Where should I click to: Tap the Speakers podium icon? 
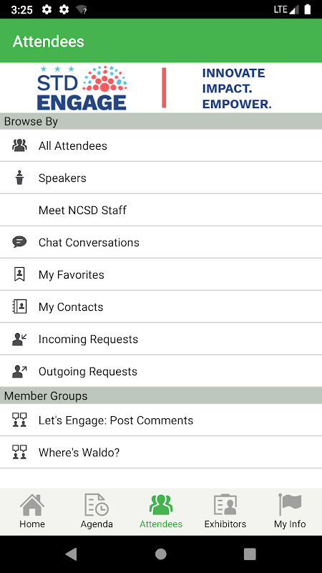tap(19, 178)
